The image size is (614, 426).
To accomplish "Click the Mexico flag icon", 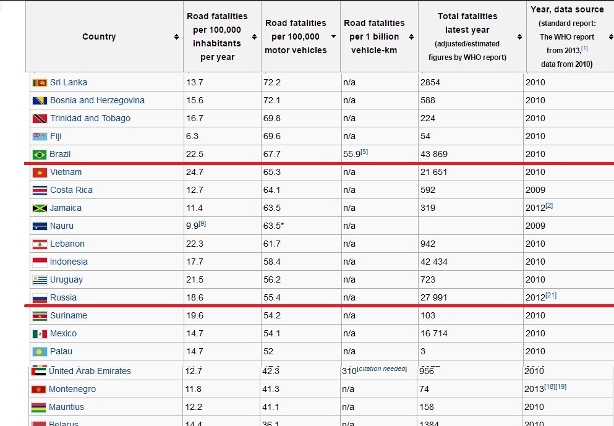I will [40, 333].
